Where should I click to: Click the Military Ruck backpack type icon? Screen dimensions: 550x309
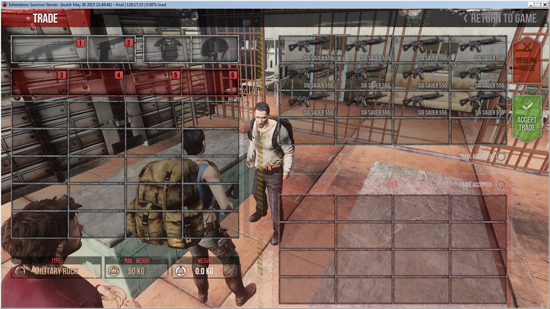coord(20,271)
